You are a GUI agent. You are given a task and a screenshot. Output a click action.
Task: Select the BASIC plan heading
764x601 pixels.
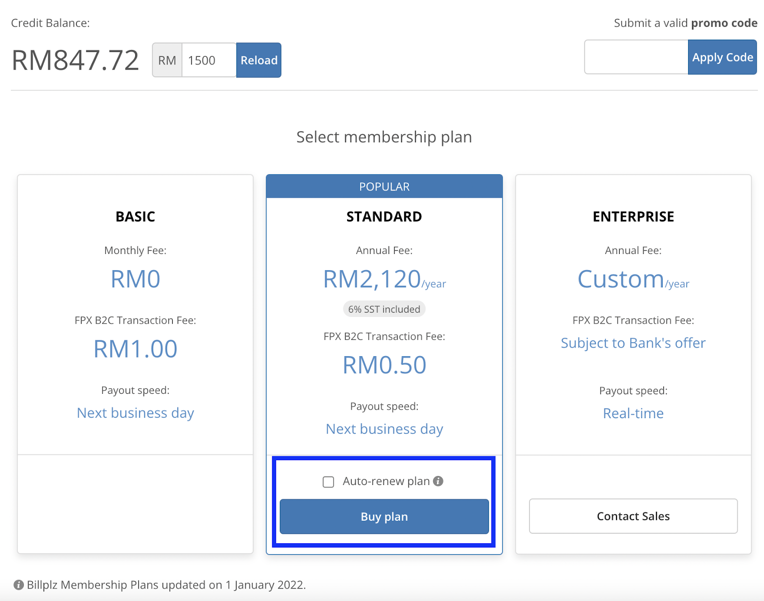(x=135, y=217)
